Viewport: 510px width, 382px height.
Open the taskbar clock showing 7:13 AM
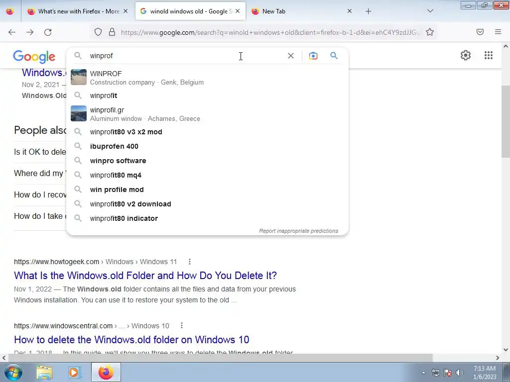(x=485, y=373)
